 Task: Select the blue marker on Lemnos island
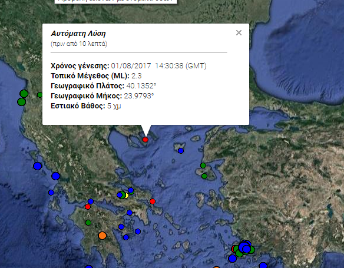pyautogui.click(x=181, y=151)
